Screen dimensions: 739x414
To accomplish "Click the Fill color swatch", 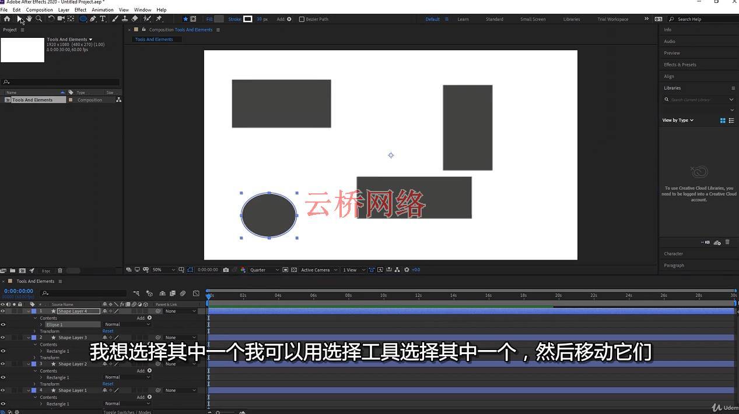I will [219, 19].
